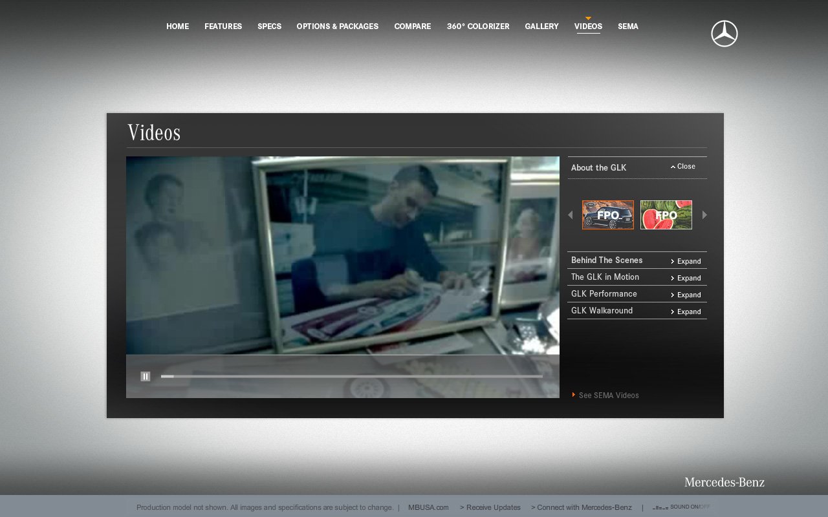Select the watermelon FPO video thumbnail
828x517 pixels.
[x=666, y=215]
